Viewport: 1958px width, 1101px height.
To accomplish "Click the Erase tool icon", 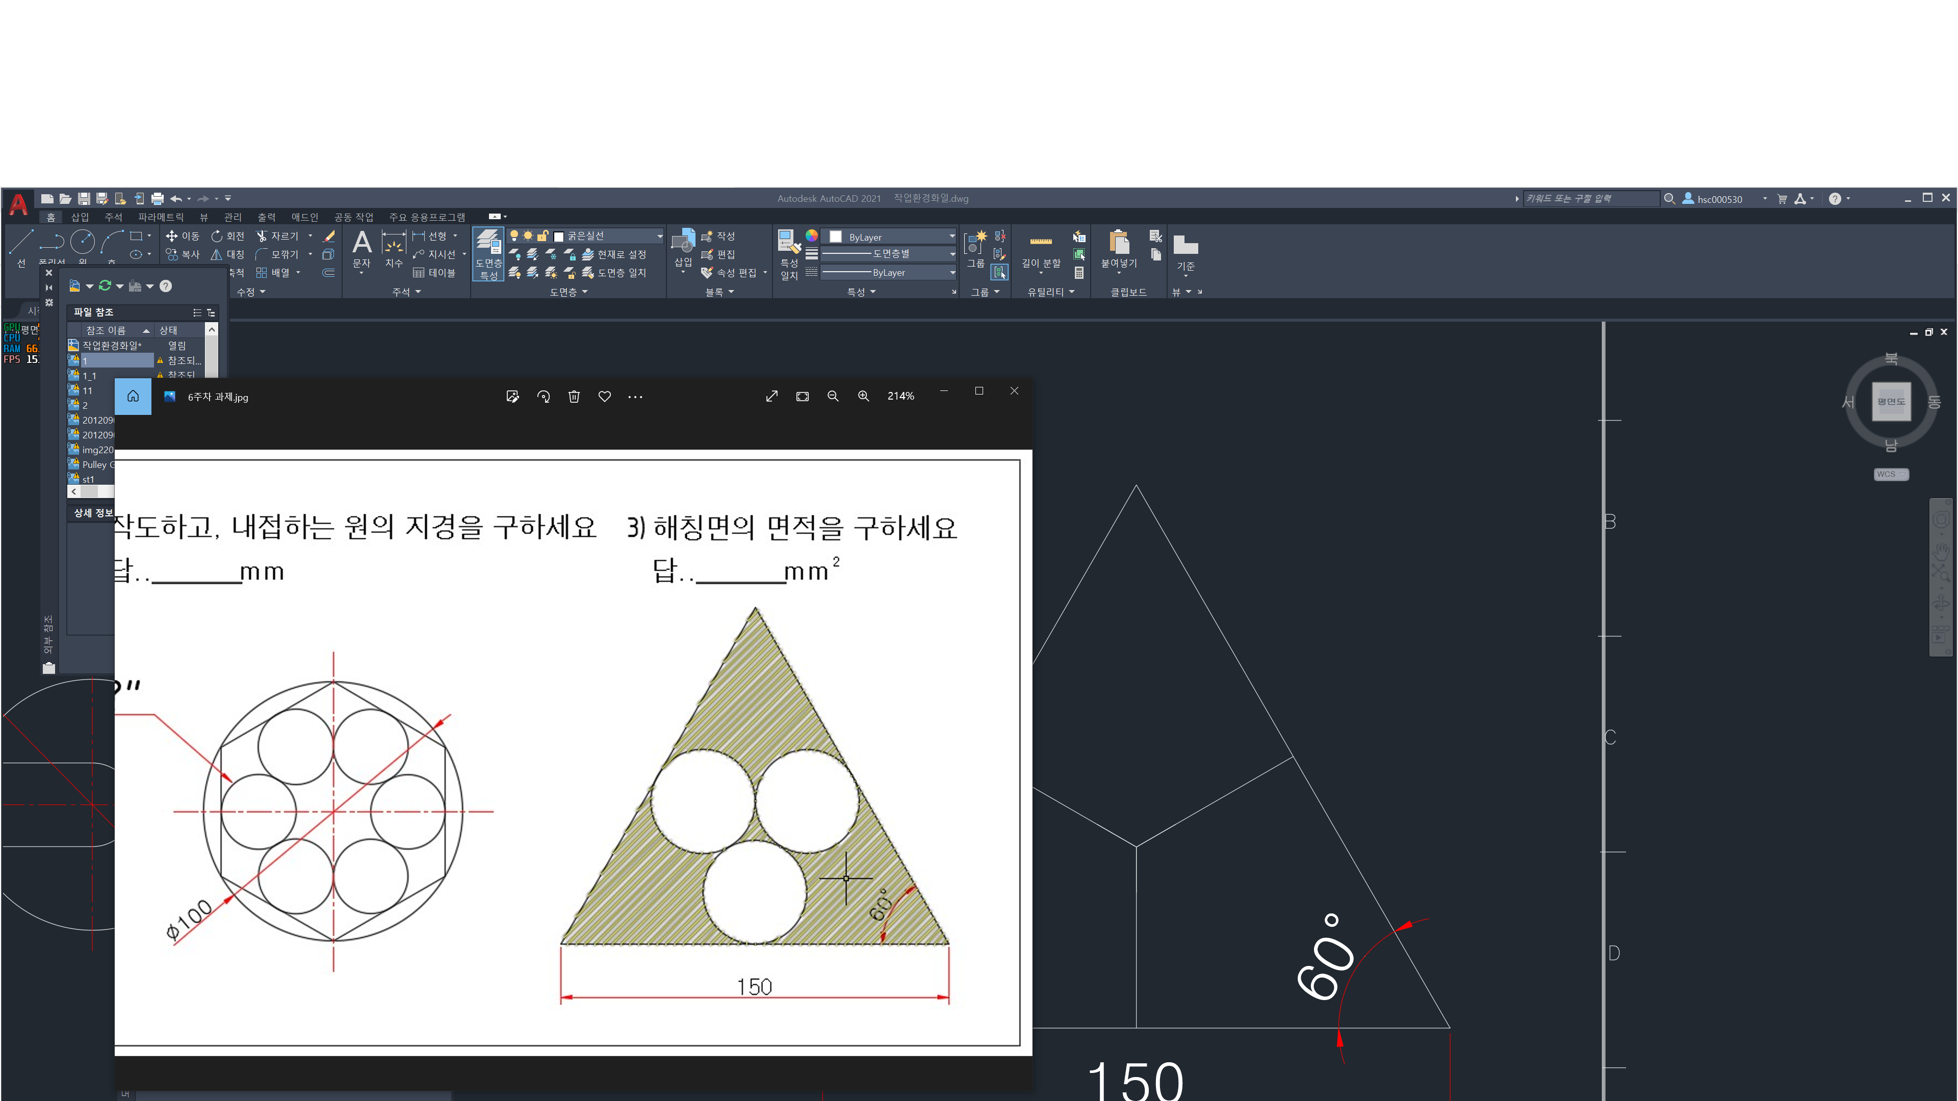I will coord(328,237).
